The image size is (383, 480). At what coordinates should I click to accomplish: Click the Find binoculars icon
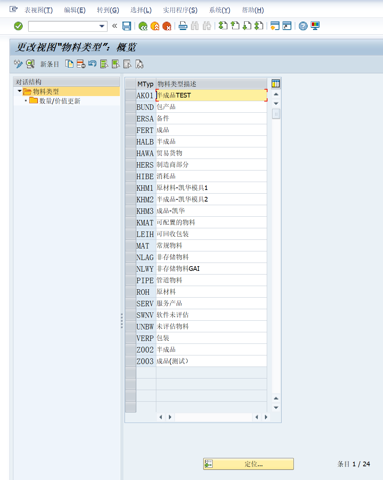(195, 26)
